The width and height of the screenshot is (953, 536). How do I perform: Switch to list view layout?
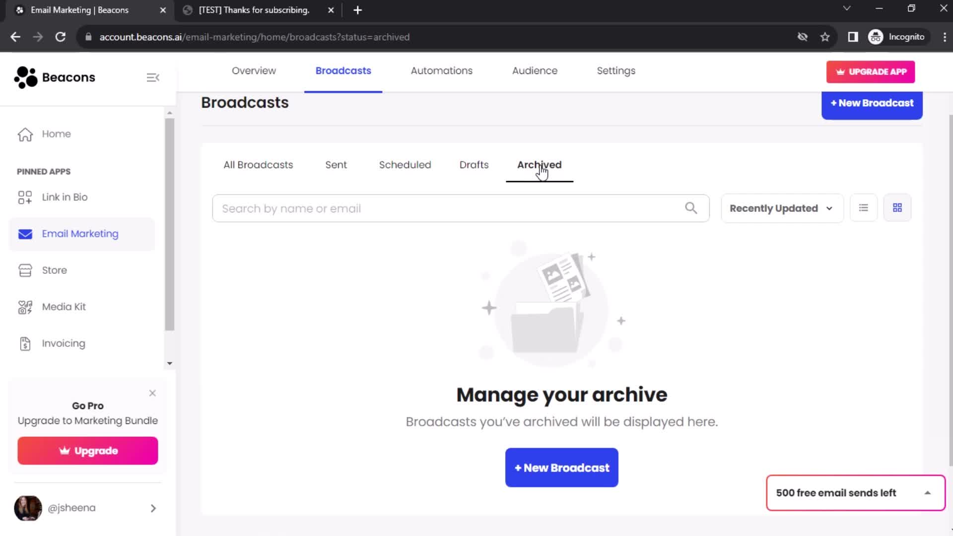coord(864,208)
